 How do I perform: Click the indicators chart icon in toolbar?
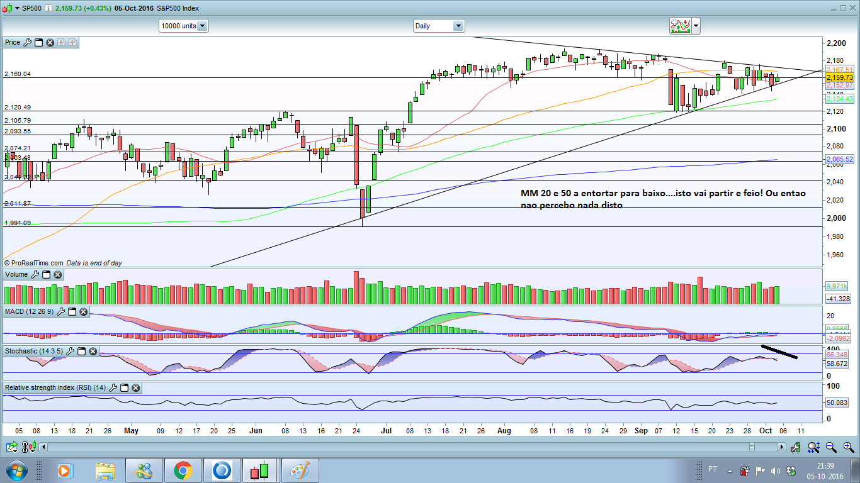tap(680, 26)
